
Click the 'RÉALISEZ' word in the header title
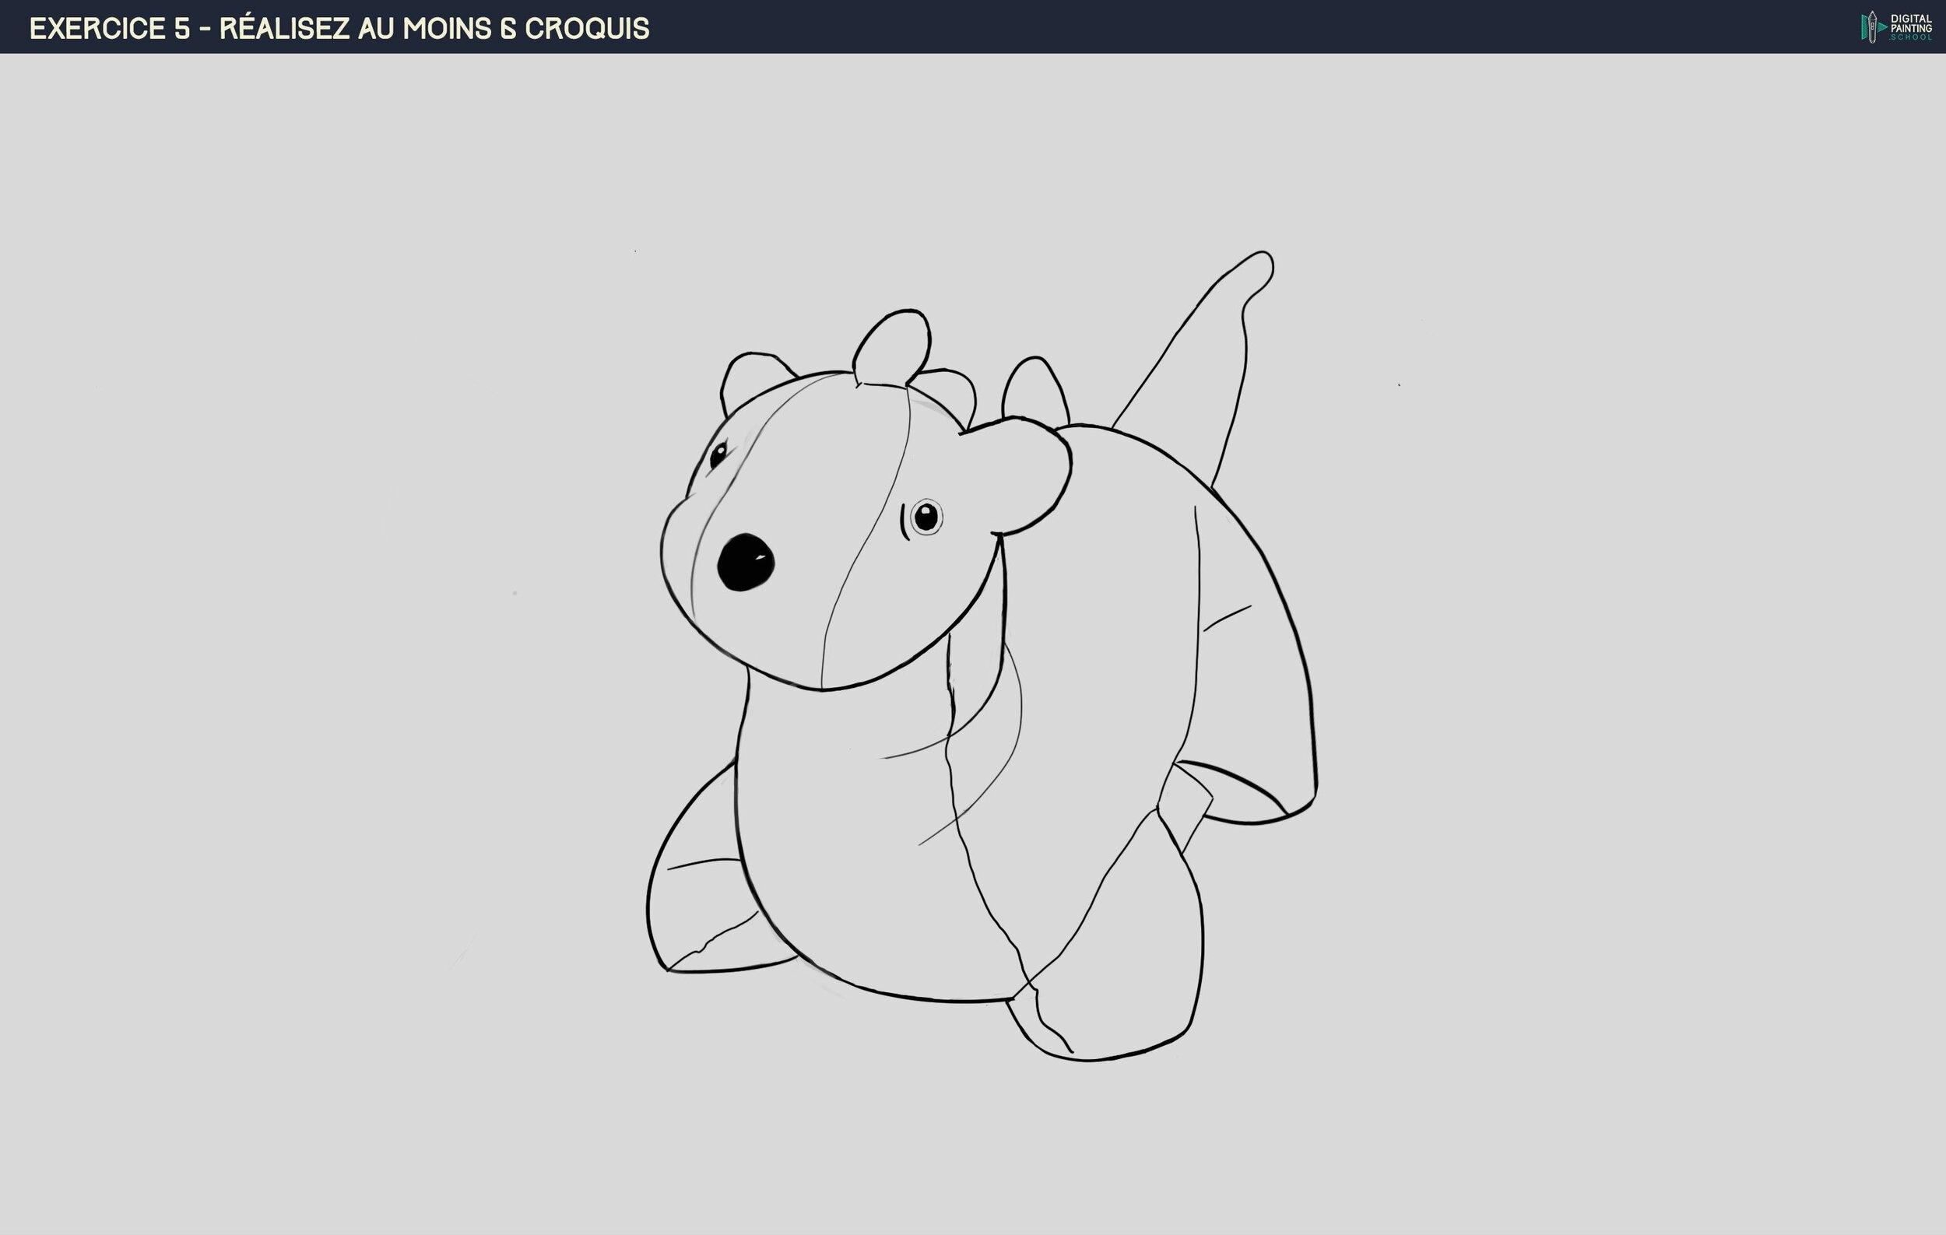coord(284,29)
